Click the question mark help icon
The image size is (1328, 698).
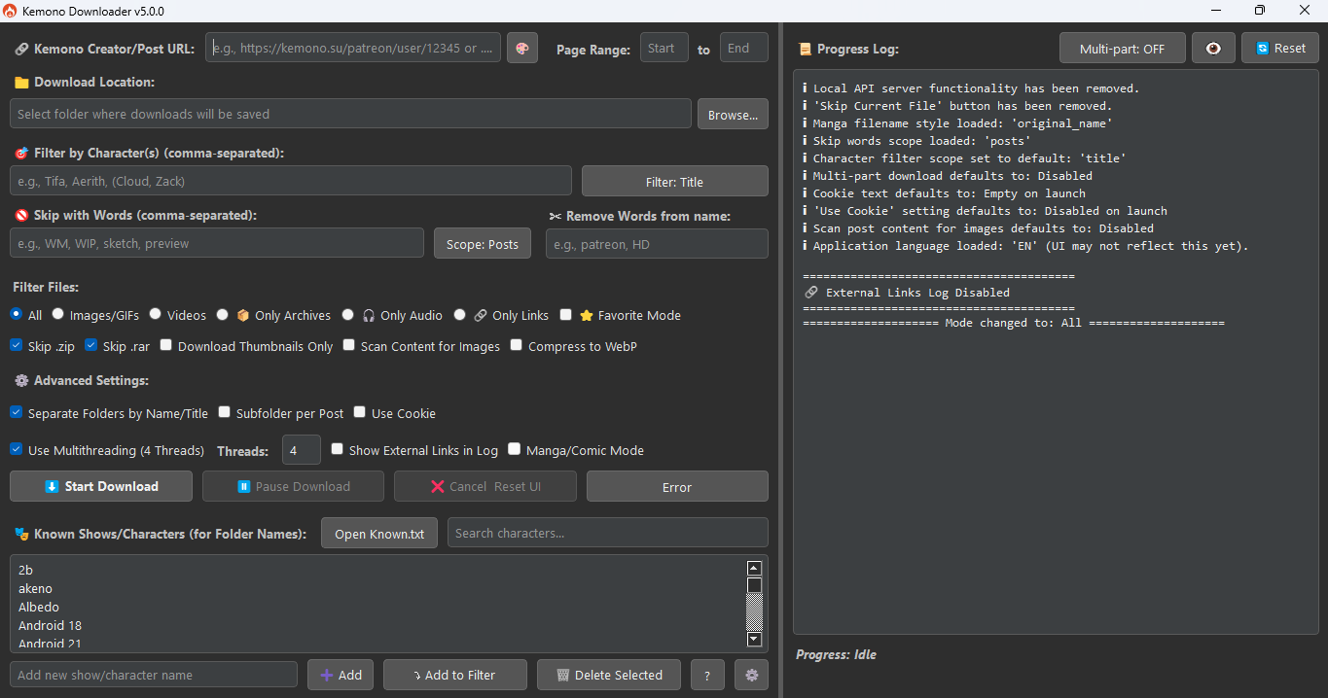(x=707, y=674)
